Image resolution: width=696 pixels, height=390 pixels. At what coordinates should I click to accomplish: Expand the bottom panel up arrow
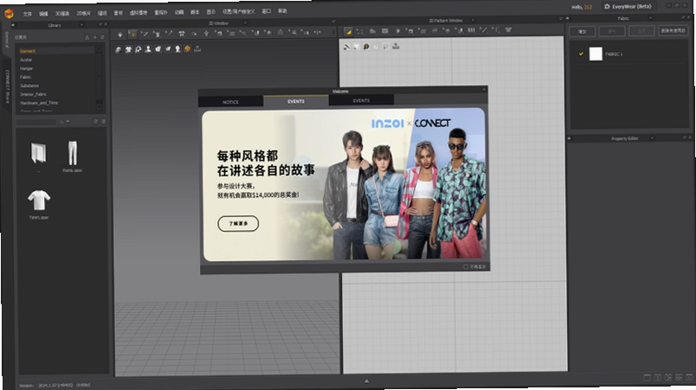point(367,381)
